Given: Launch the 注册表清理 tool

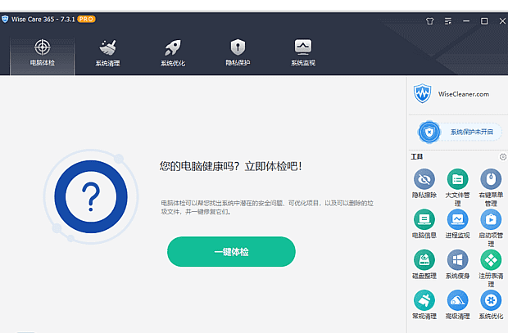Looking at the screenshot, I should 491,268.
